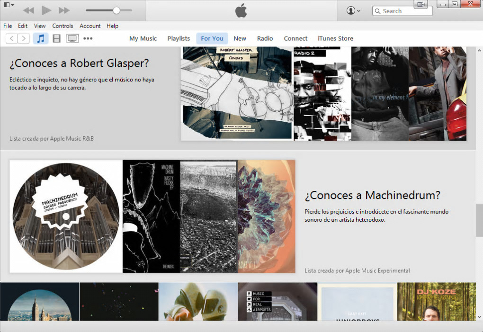
Task: Go forward with the right arrow
Action: 24,38
